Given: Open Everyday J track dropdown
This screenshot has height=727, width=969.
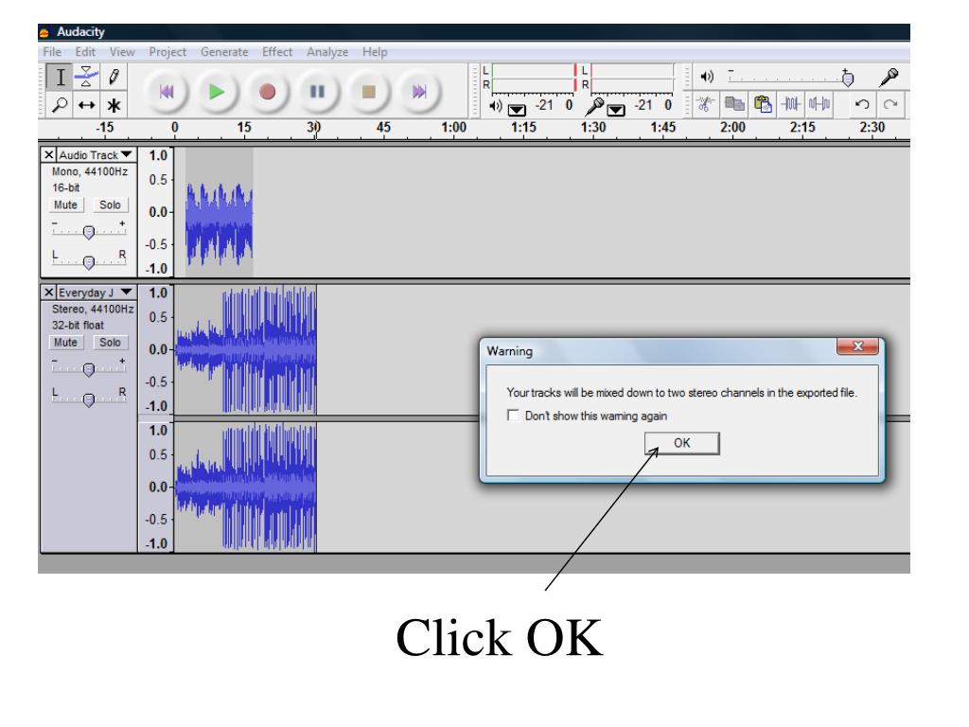Looking at the screenshot, I should click(127, 292).
